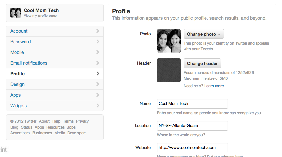
Task: Open the Password settings section
Action: (x=55, y=42)
